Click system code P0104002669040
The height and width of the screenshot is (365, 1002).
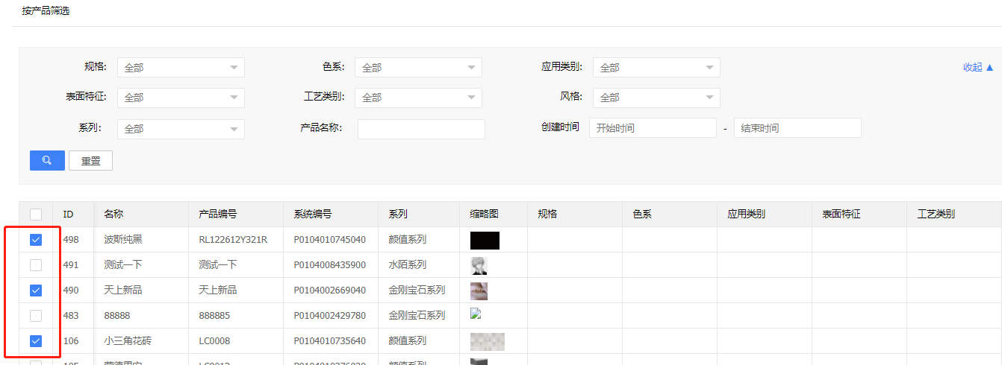[330, 291]
